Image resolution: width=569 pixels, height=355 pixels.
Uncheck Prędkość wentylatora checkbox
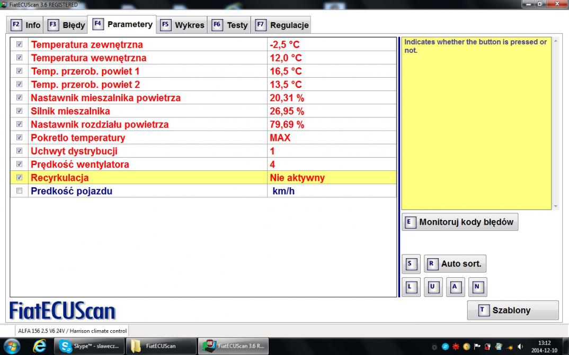click(x=19, y=164)
